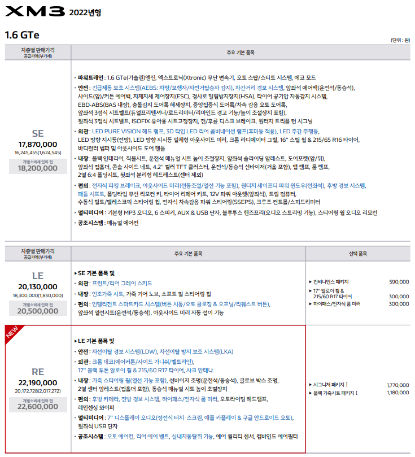Click the "파워트레인" row label
Viewport: 415px width, 457px height.
click(90, 77)
